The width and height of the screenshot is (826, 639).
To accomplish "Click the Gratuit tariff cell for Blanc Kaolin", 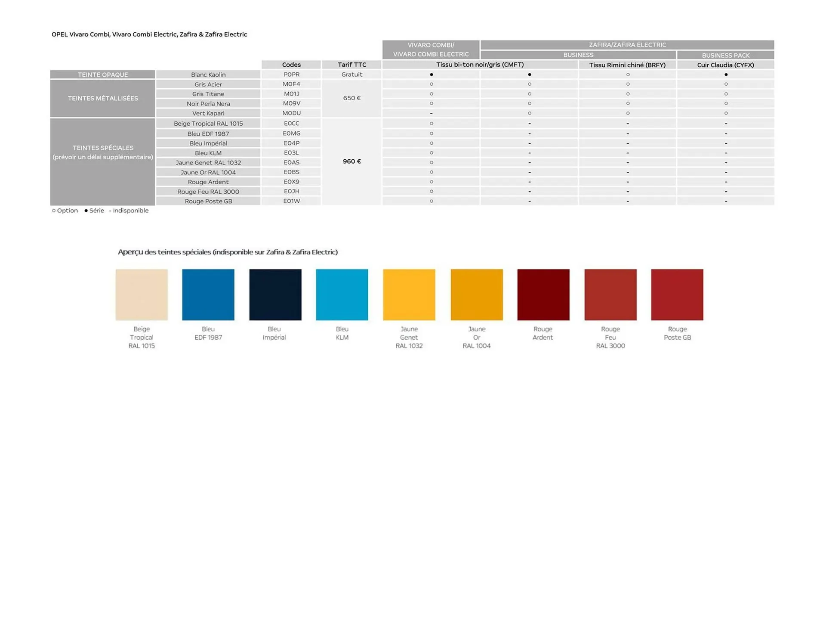I will point(351,74).
